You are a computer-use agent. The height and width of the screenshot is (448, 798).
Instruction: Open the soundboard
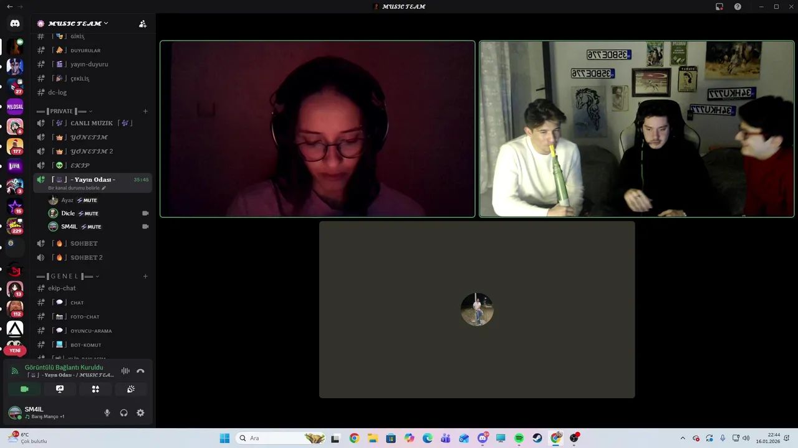131,389
